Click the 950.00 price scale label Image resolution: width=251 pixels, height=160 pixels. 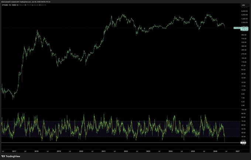tap(244, 35)
